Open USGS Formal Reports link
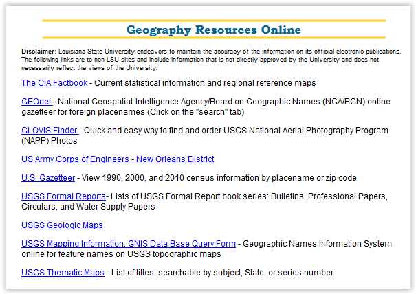Viewport: 416px width, 294px height. point(64,196)
